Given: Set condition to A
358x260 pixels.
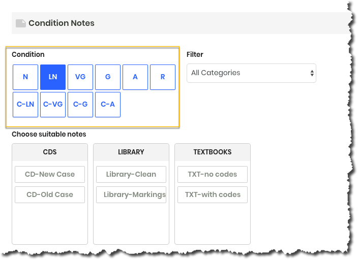Looking at the screenshot, I should 135,77.
